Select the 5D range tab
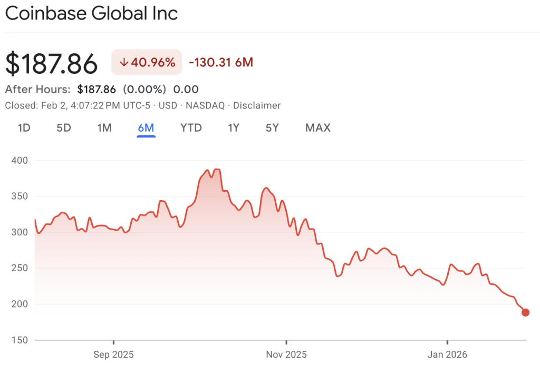 click(64, 128)
